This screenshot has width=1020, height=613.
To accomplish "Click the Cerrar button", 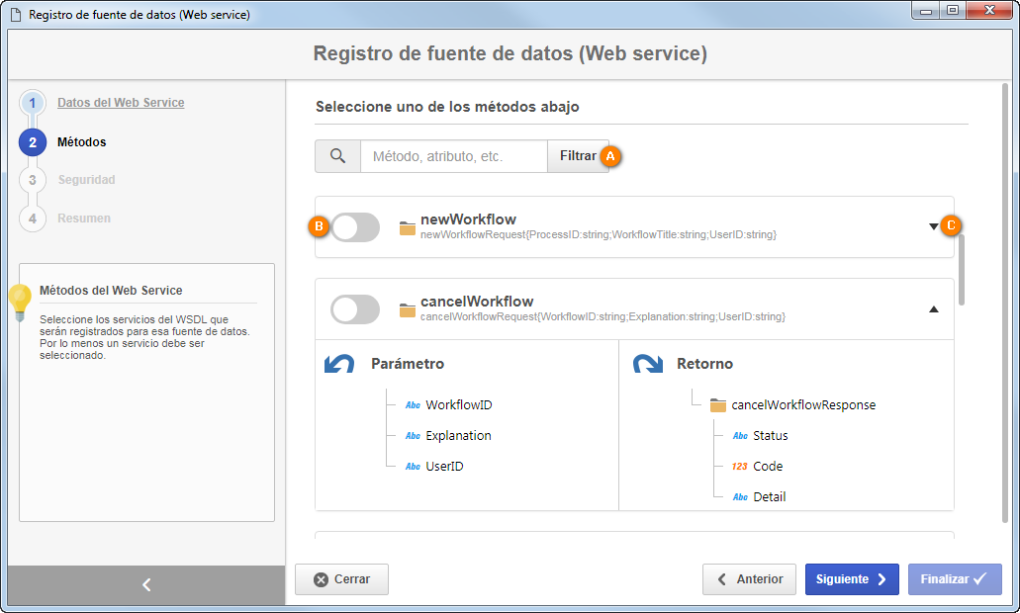I will [x=341, y=579].
